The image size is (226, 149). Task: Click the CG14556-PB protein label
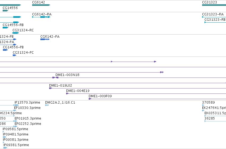[x=13, y=47]
